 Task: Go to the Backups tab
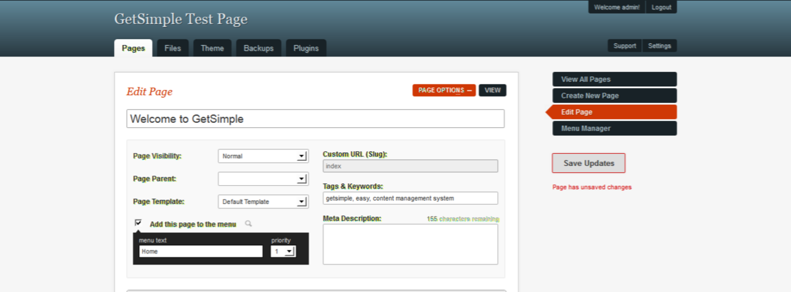tap(258, 48)
